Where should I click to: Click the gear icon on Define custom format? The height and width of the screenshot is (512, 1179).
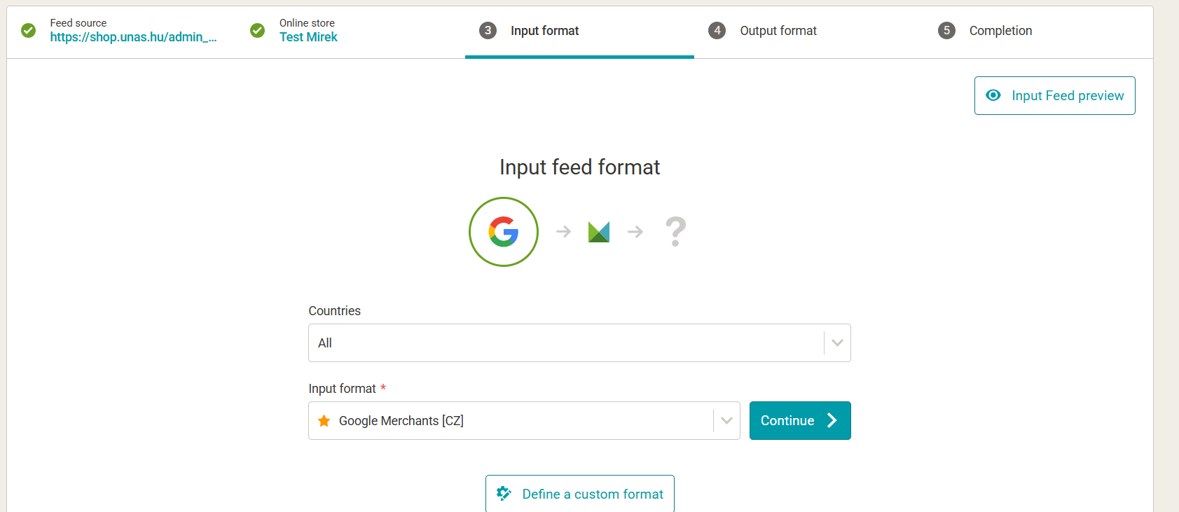pyautogui.click(x=504, y=494)
